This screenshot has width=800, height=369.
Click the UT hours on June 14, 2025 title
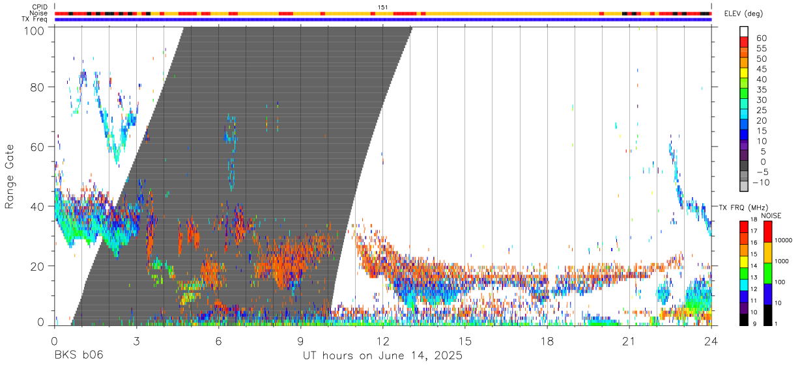[x=382, y=356]
